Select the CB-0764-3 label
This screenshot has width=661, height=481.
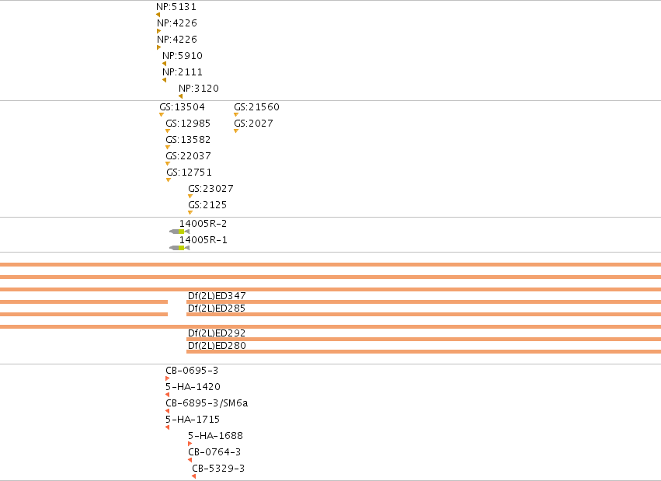pyautogui.click(x=214, y=452)
